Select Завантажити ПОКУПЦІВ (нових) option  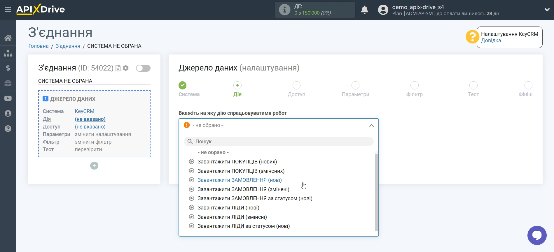237,162
